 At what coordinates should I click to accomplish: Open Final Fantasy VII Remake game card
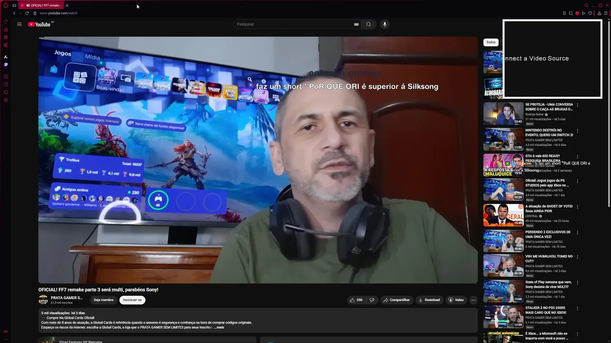pos(147,340)
